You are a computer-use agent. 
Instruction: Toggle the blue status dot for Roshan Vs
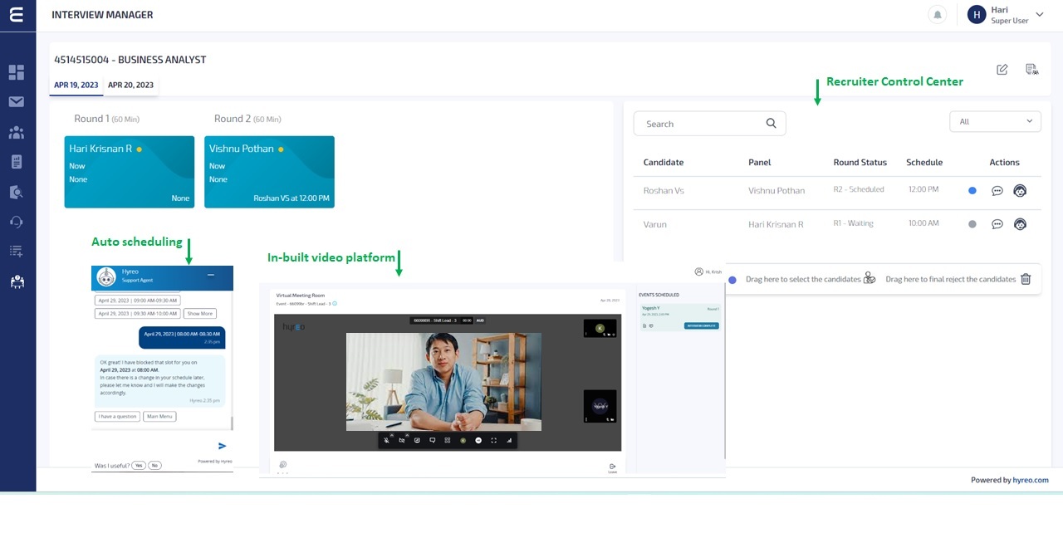click(972, 191)
